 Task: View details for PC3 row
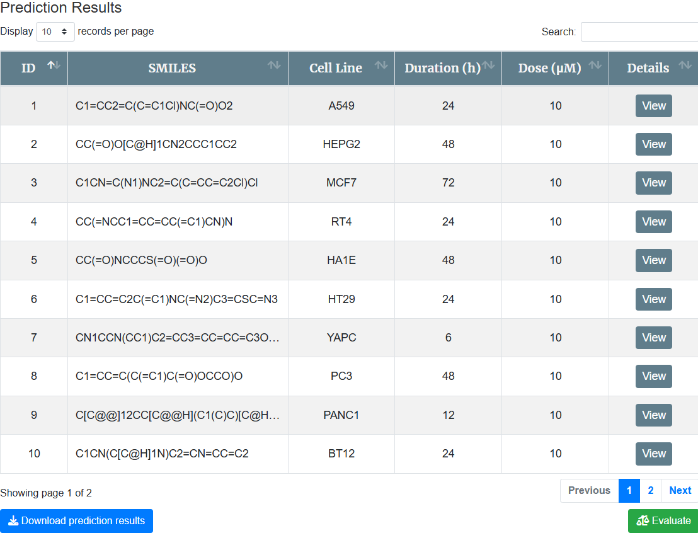point(653,376)
